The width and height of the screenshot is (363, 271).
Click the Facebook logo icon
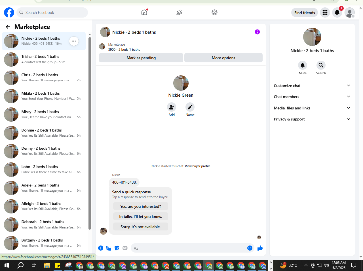(x=9, y=12)
